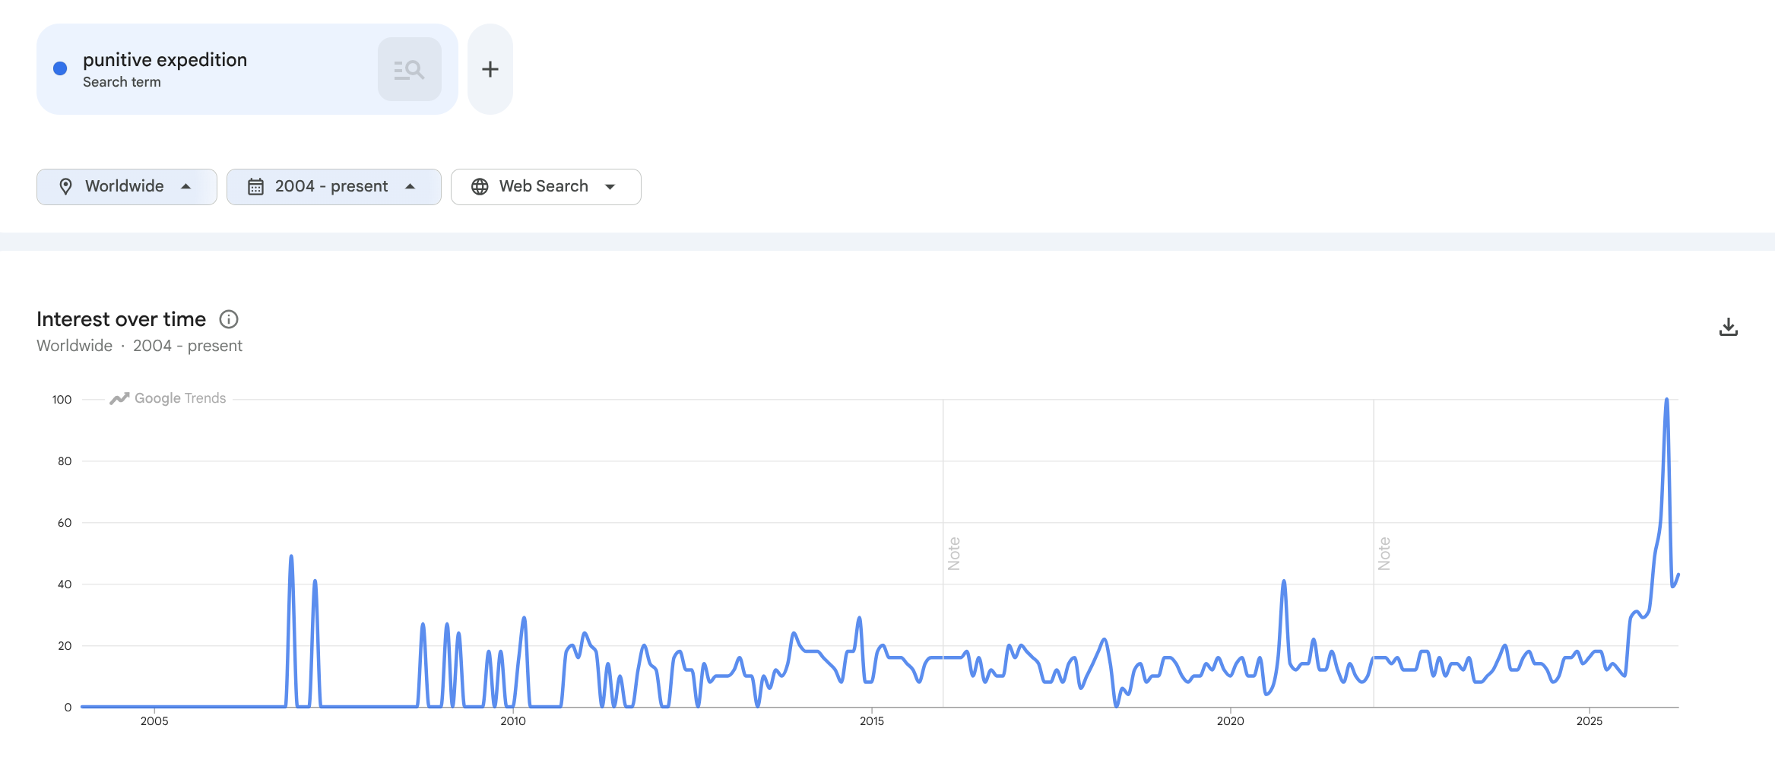Click the chart peak at value 100
This screenshot has width=1775, height=760.
1666,400
